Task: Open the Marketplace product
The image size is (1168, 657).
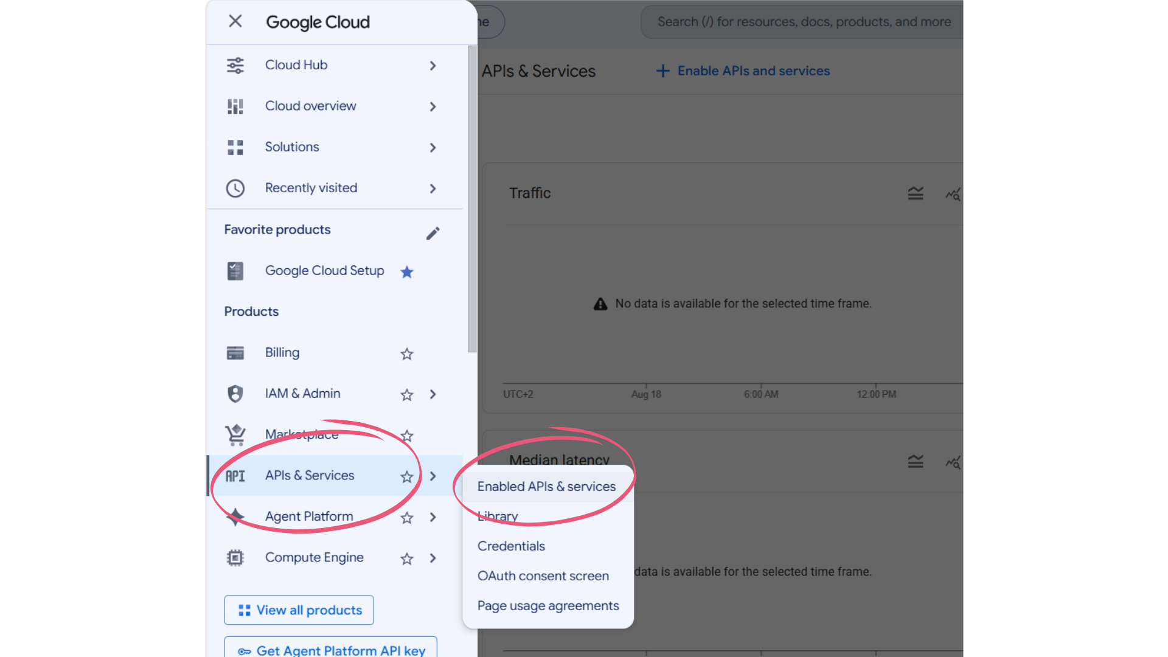Action: (x=335, y=435)
